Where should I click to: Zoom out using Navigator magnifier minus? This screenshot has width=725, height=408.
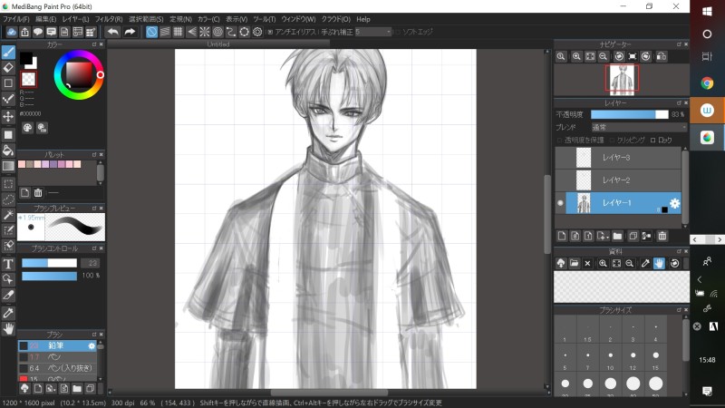tap(603, 56)
